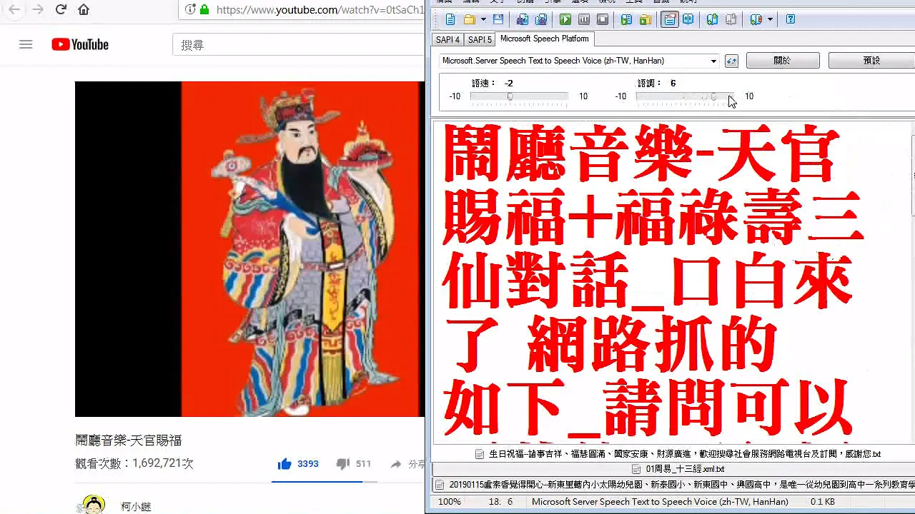Click the open book AB icon
This screenshot has height=514, width=915.
[688, 20]
